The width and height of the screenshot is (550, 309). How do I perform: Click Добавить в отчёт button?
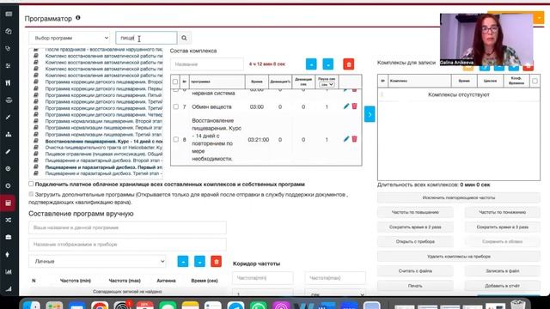[x=502, y=286]
